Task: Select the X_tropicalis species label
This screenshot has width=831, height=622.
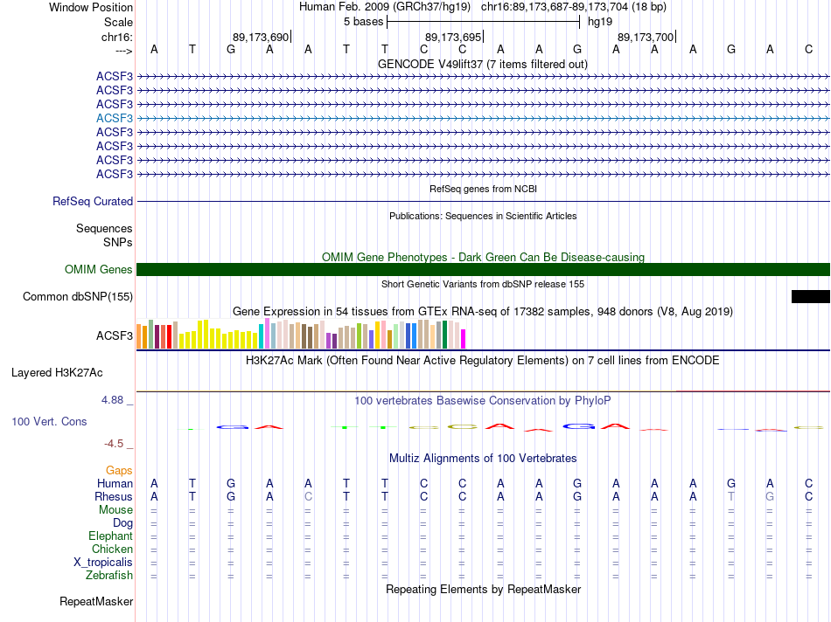Action: [x=103, y=563]
